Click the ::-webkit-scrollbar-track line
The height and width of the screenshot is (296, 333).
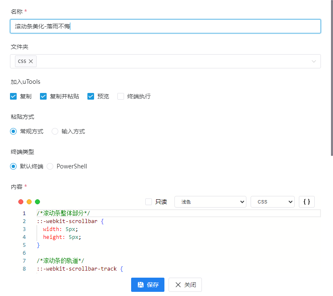tap(80, 268)
